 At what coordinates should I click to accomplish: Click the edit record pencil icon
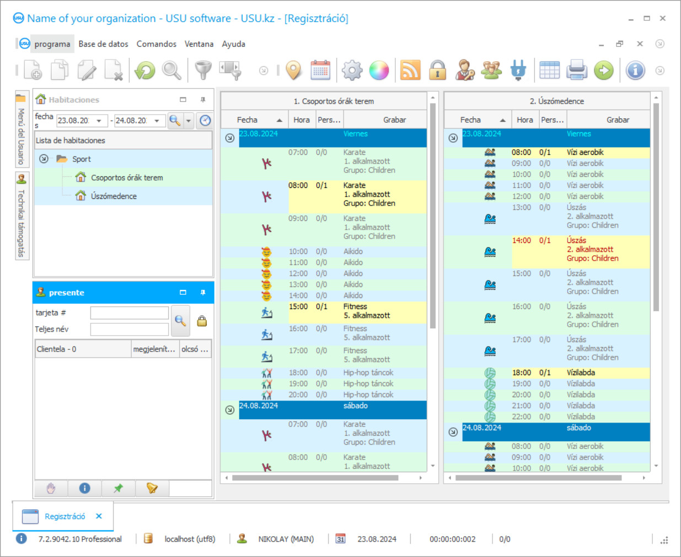(87, 71)
